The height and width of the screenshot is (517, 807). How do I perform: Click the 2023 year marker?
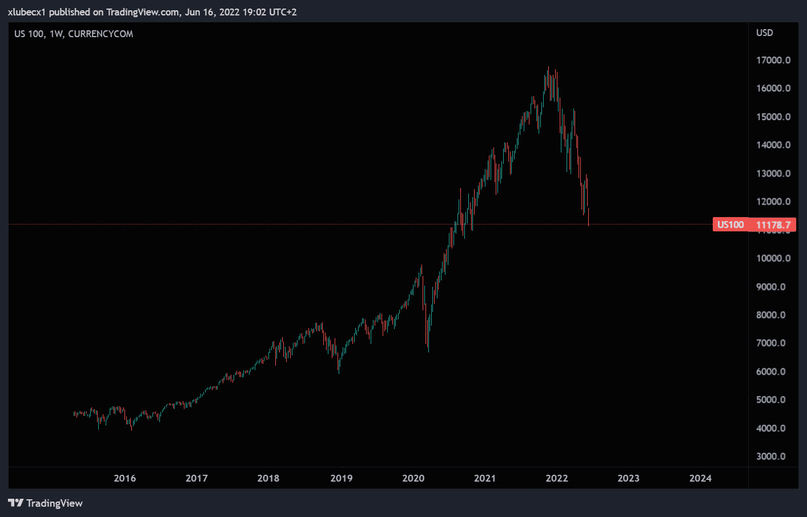pos(628,478)
